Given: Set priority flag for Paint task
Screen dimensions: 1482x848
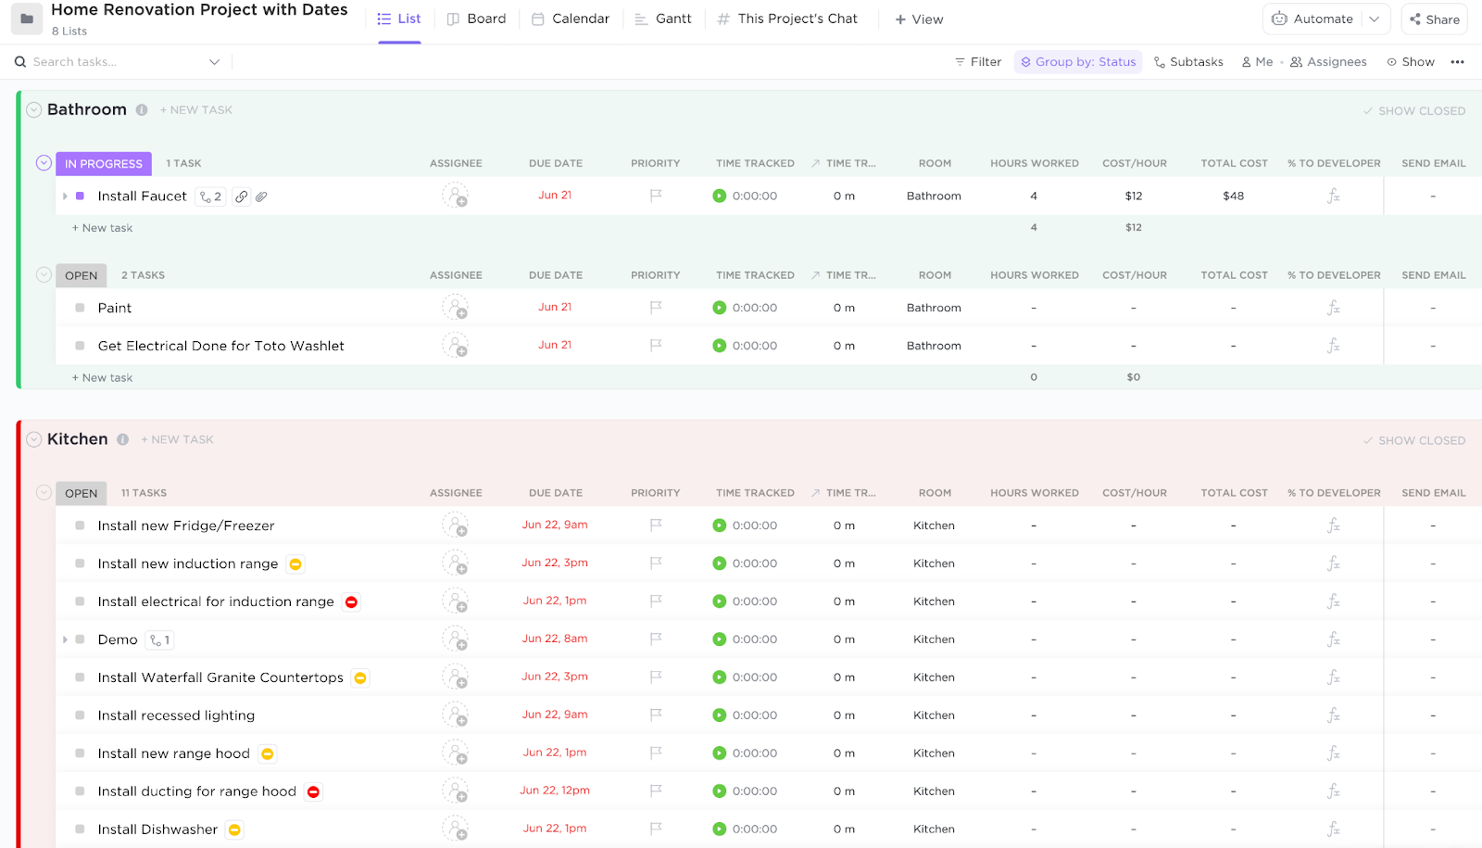Looking at the screenshot, I should 656,308.
